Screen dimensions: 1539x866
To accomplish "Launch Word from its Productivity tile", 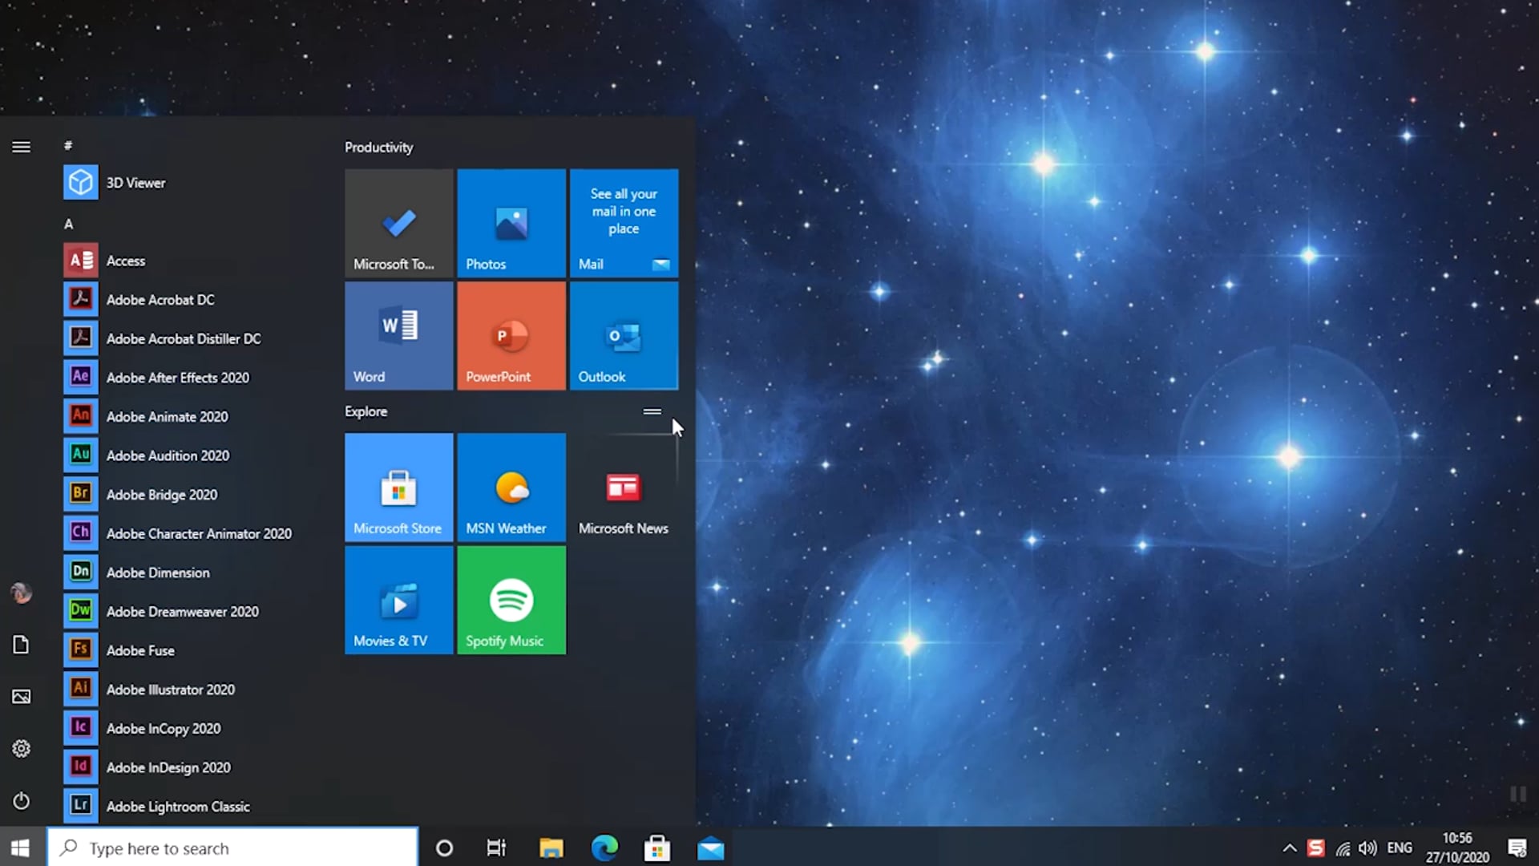I will point(398,335).
